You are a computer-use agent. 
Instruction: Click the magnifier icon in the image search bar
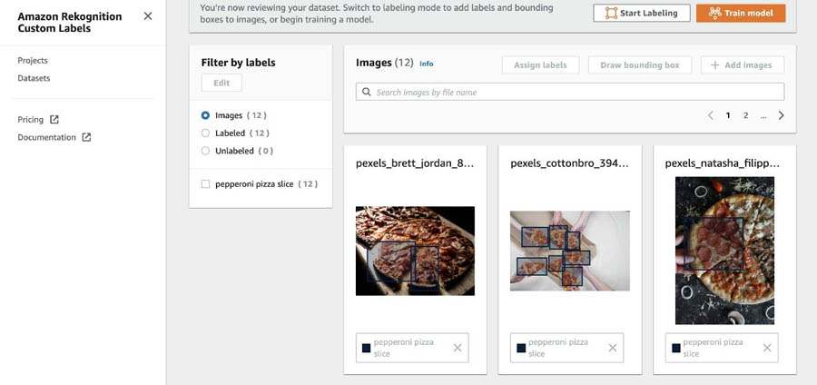click(x=367, y=93)
